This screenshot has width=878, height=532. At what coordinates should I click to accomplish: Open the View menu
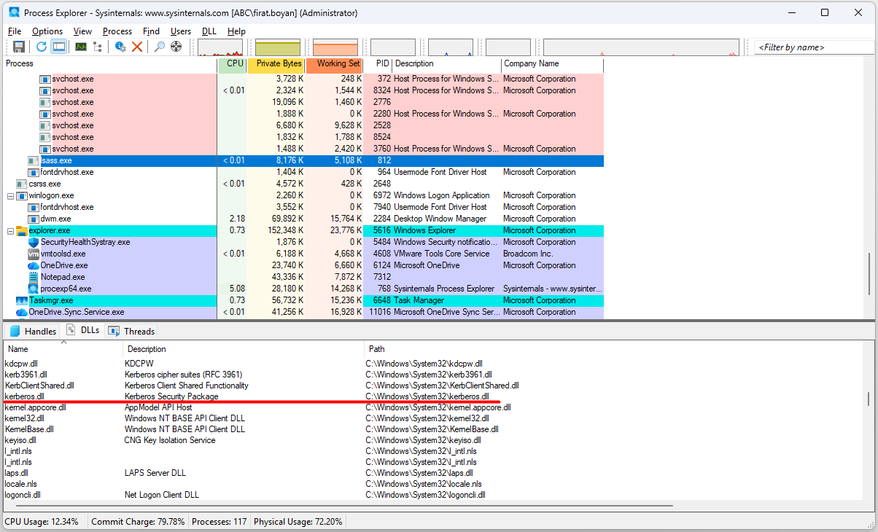[82, 31]
